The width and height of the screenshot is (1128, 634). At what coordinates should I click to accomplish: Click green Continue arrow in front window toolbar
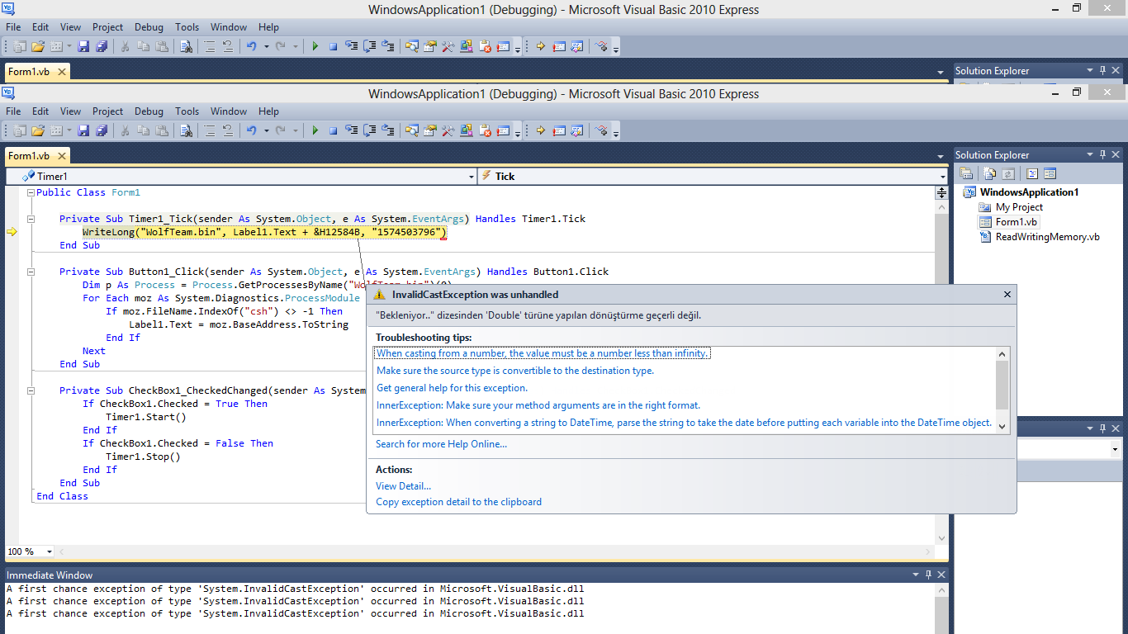(315, 130)
